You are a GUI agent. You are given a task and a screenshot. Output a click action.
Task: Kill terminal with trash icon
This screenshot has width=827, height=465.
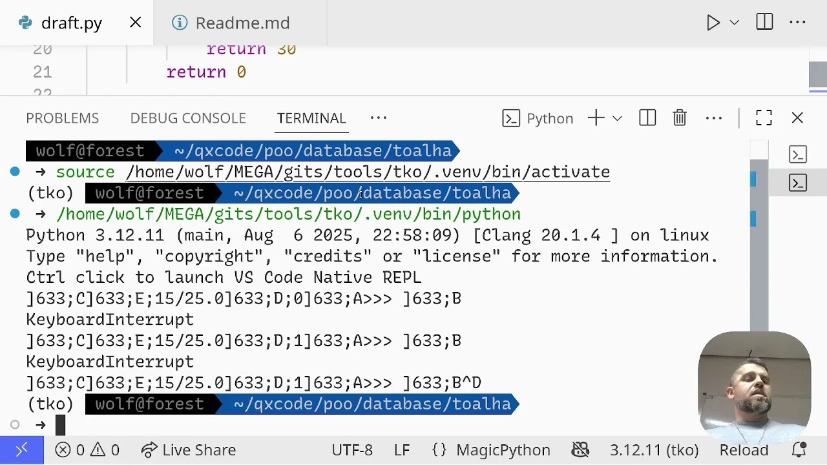click(x=680, y=118)
